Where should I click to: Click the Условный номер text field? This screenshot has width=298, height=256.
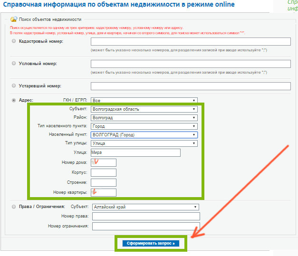(190, 64)
